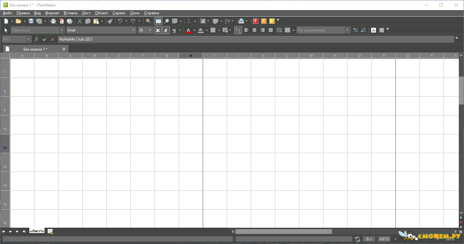The width and height of the screenshot is (464, 244).
Task: Accept cell entry with green checkmark
Action: click(45, 39)
